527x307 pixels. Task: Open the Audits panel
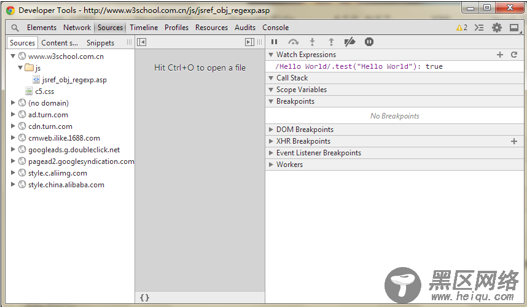[x=245, y=28]
